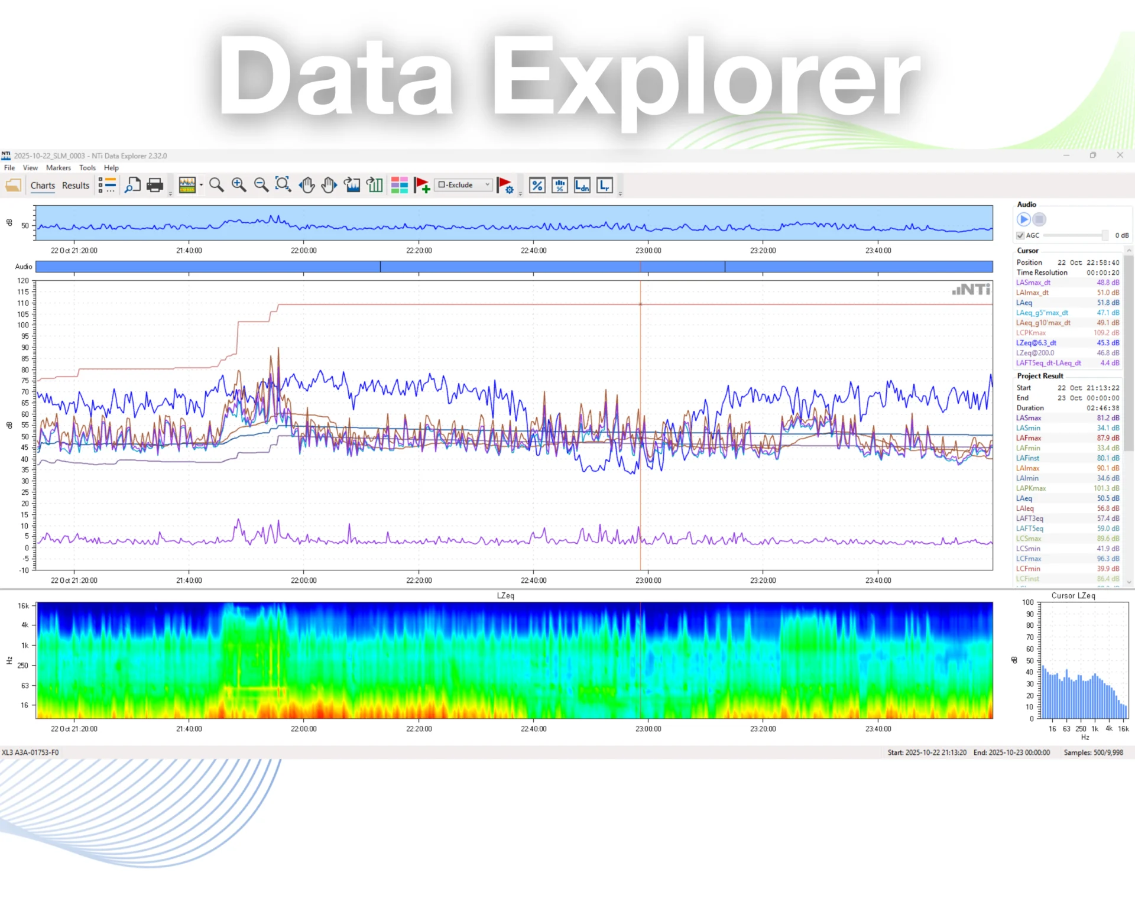Open the Markers menu
This screenshot has height=908, width=1135.
click(58, 168)
